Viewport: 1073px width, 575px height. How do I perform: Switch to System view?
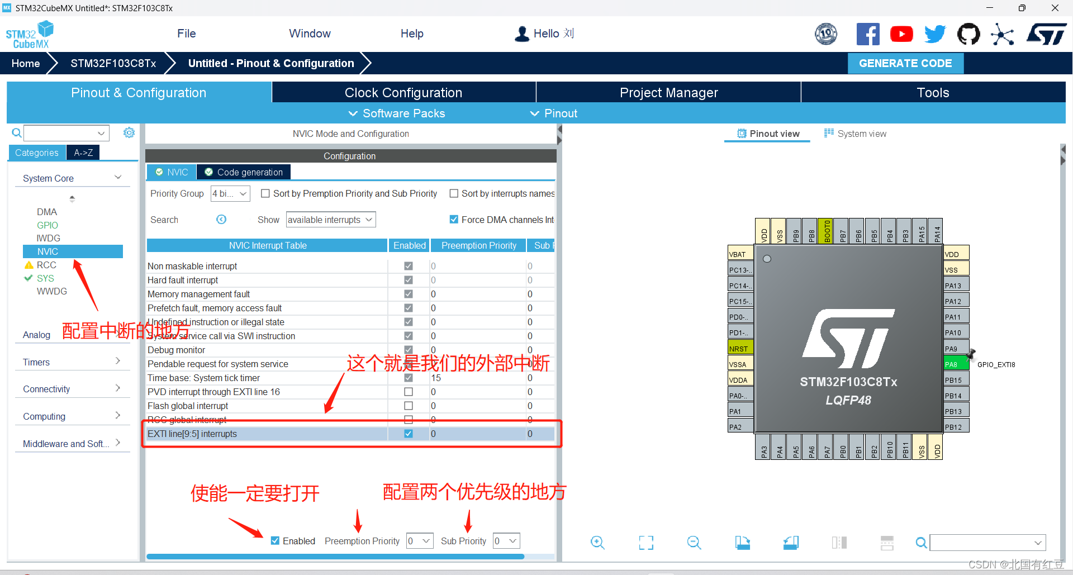click(855, 134)
